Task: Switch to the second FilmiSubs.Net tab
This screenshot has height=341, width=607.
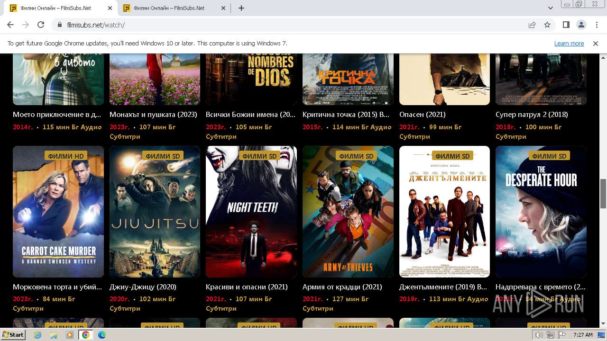Action: click(x=175, y=8)
